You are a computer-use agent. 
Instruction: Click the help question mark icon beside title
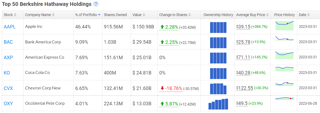click(x=96, y=4)
